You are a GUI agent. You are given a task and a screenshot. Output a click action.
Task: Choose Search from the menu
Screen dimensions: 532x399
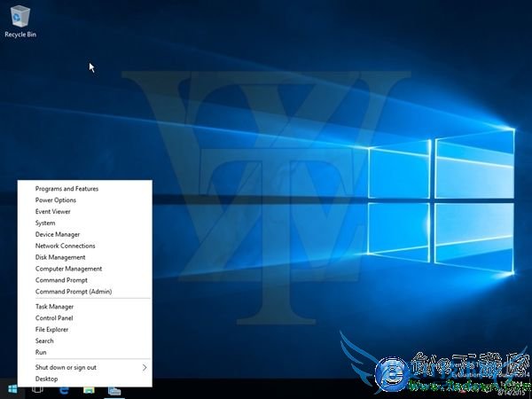click(x=85, y=341)
